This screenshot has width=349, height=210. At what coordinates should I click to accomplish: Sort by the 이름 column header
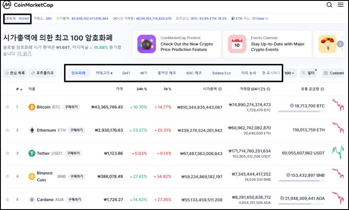(x=32, y=89)
